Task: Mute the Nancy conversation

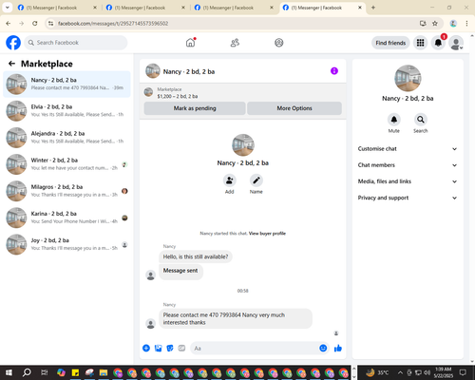Action: 394,120
